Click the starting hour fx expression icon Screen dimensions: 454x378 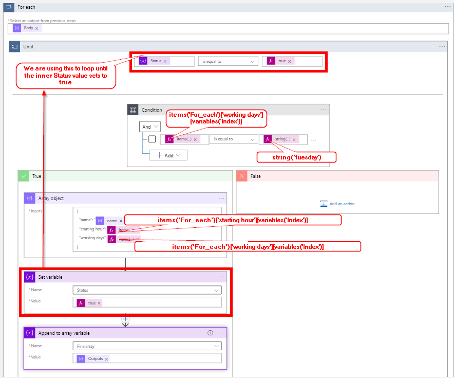coord(111,230)
